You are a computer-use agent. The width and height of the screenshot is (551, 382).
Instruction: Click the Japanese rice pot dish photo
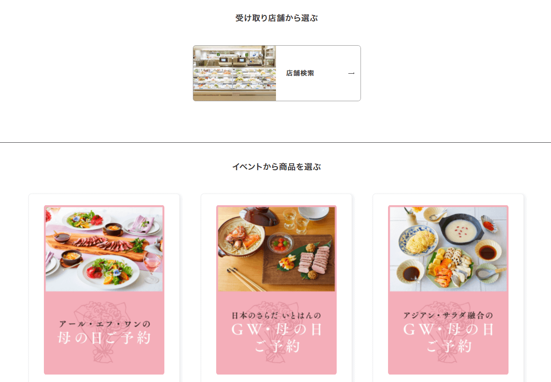point(276,249)
